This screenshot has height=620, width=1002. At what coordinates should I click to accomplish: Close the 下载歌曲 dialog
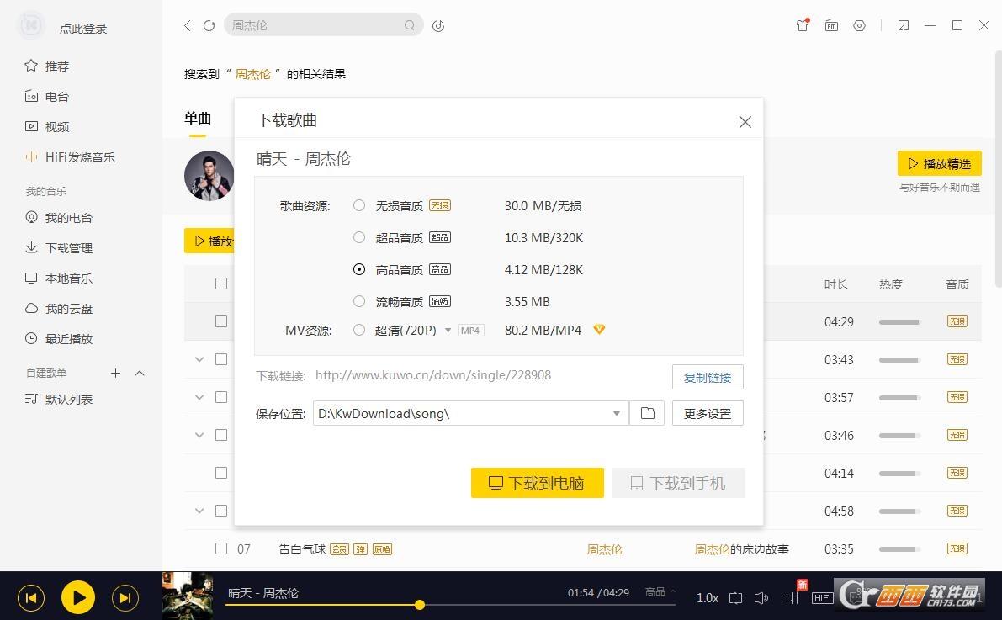click(x=745, y=121)
